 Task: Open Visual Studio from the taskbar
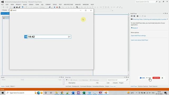pyautogui.click(x=78, y=93)
